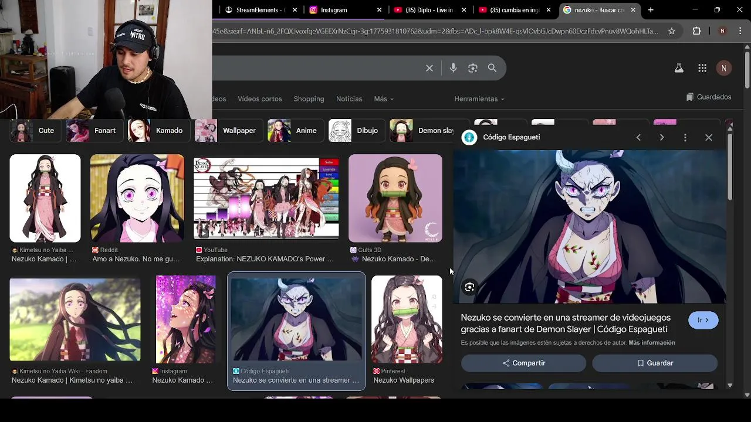The height and width of the screenshot is (422, 751).
Task: Open the Nezuko streamer article title link
Action: pyautogui.click(x=564, y=324)
